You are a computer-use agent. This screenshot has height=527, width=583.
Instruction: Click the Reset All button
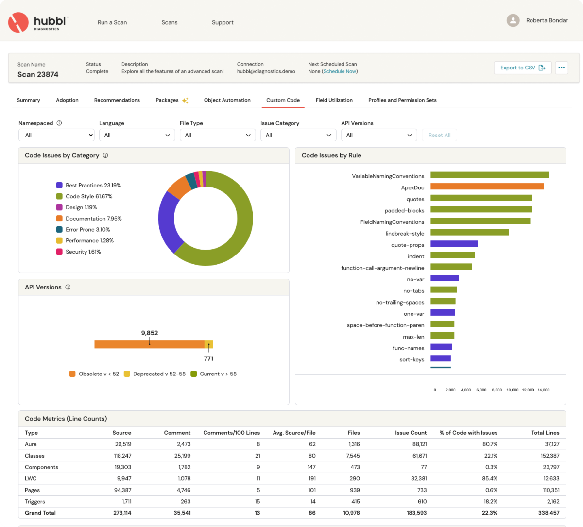point(440,135)
